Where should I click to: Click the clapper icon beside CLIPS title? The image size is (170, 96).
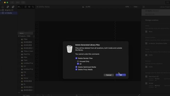(x=83, y=7)
